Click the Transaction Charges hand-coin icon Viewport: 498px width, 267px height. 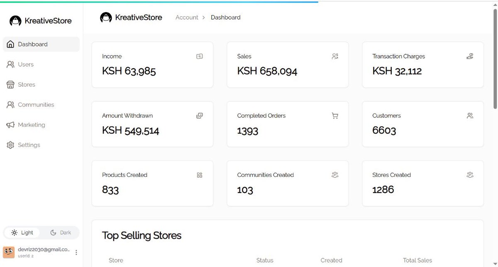click(470, 56)
